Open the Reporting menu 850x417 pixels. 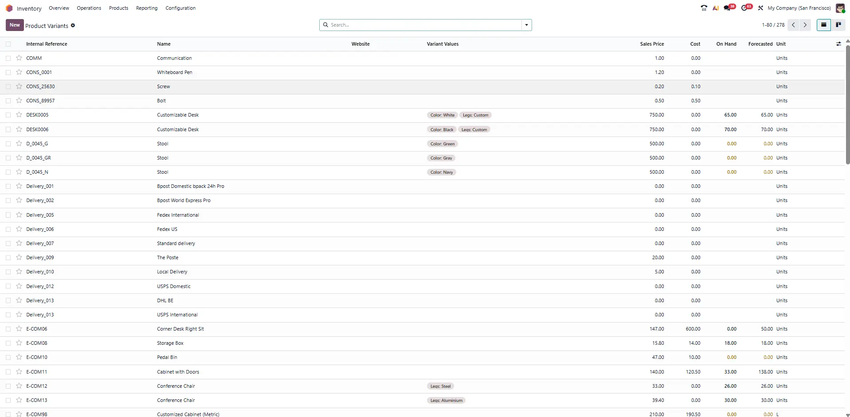(146, 8)
